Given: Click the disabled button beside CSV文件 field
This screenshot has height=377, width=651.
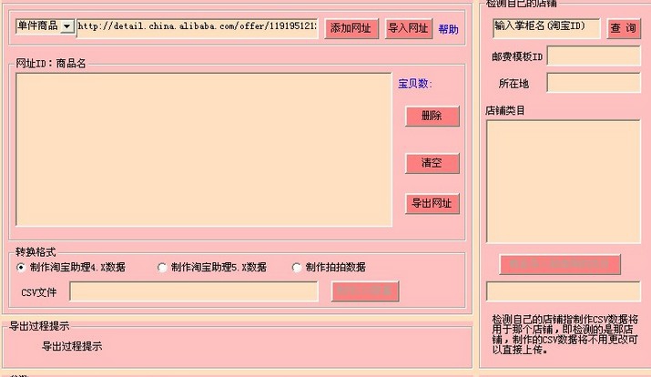Looking at the screenshot, I should click(365, 291).
